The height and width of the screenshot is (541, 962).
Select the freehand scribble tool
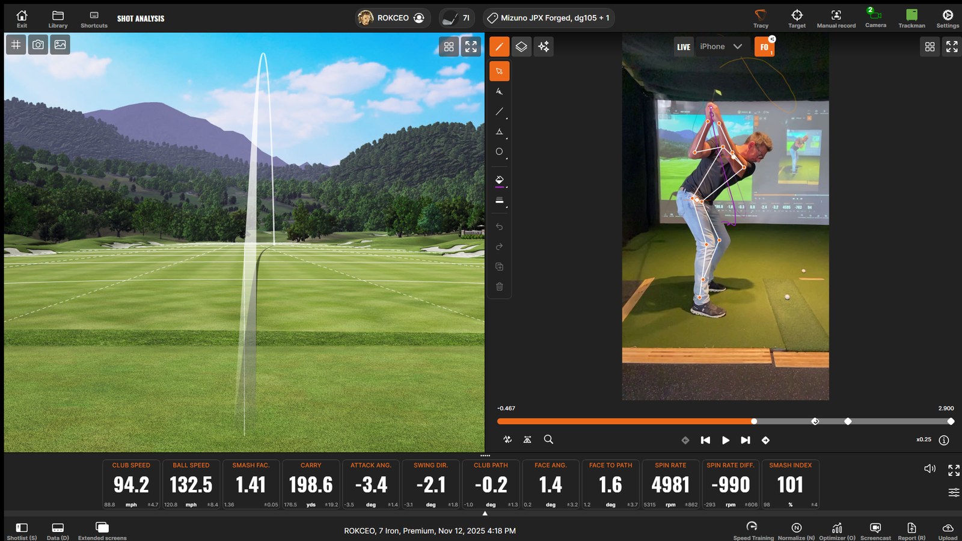tap(499, 91)
